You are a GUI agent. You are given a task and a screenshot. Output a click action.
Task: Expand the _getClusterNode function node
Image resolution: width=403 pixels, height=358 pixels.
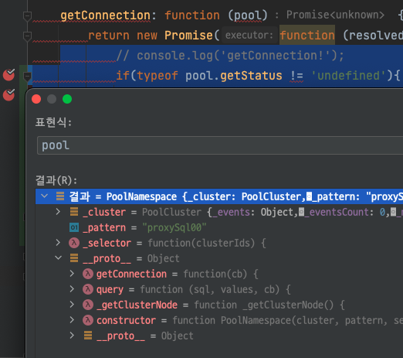(x=72, y=305)
